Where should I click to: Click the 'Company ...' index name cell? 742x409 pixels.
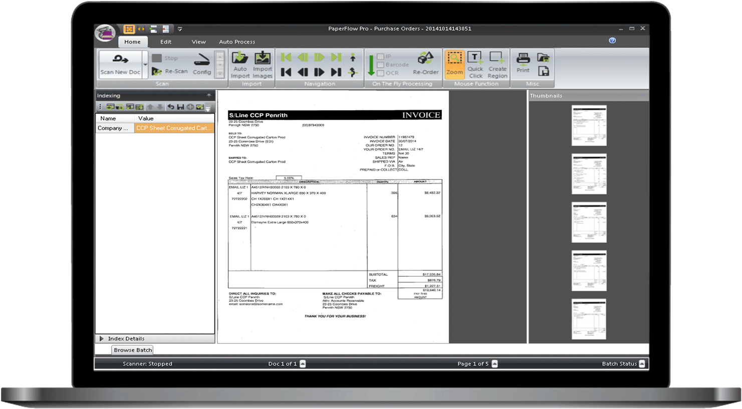[x=115, y=128]
